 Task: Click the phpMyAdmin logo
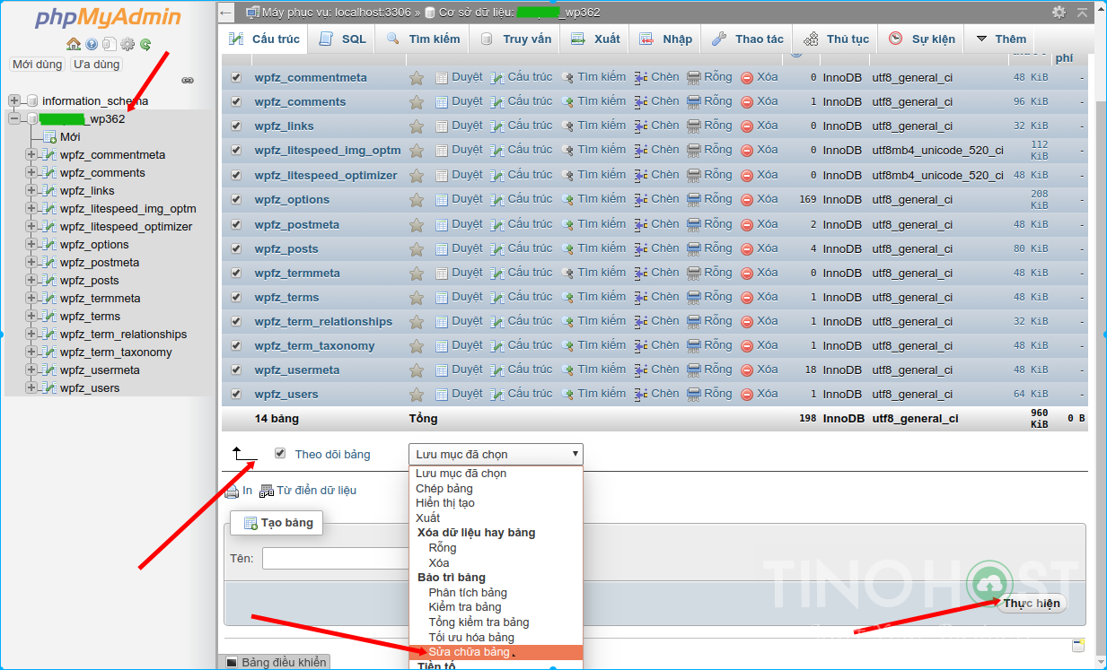pos(108,18)
